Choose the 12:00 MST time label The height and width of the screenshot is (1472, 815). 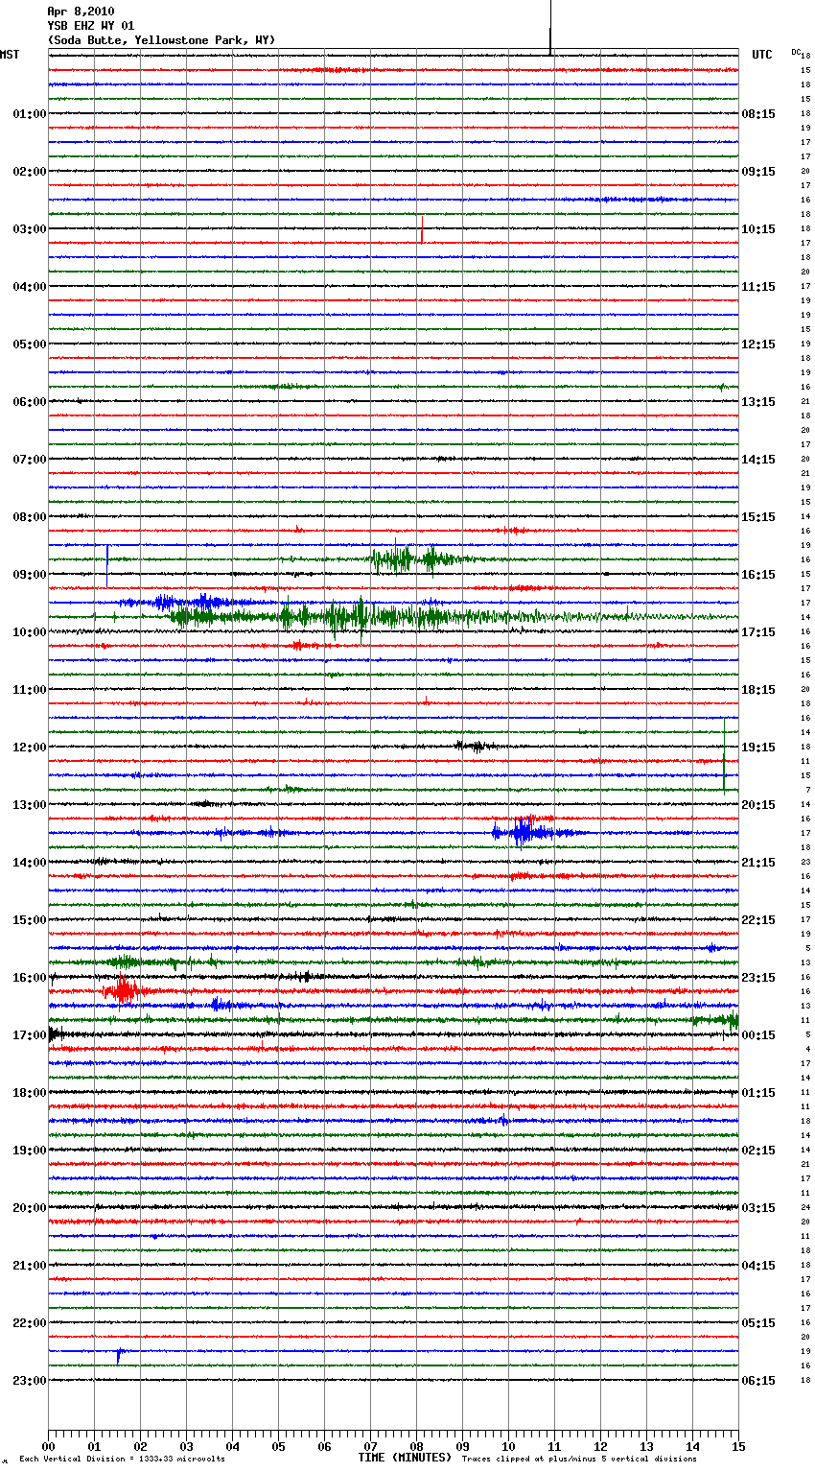pyautogui.click(x=30, y=748)
